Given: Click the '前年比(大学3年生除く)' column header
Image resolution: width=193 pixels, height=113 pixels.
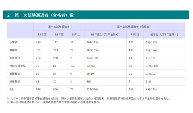Looking at the screenshot, I should [x=164, y=35].
